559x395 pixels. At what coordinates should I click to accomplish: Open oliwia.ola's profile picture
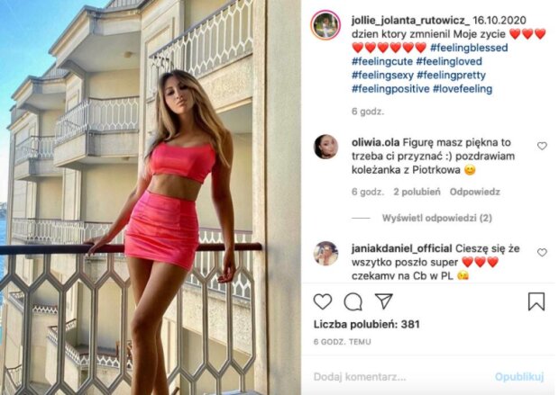(x=325, y=147)
